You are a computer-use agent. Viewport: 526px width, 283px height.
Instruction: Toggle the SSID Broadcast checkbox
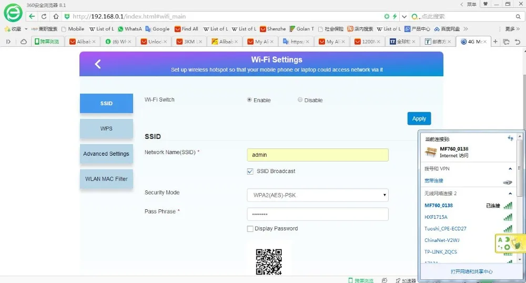click(x=250, y=171)
